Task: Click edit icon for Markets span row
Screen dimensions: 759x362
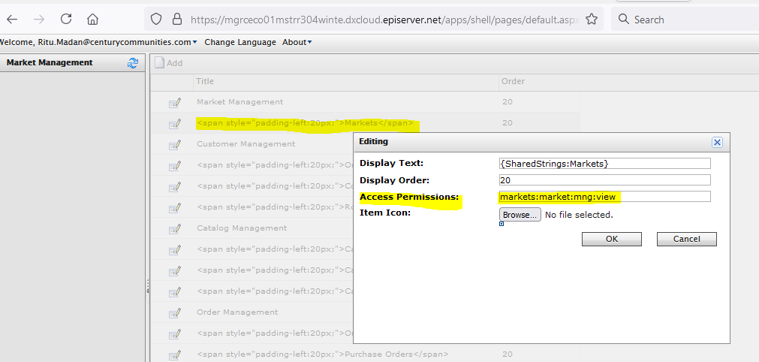Action: (174, 123)
